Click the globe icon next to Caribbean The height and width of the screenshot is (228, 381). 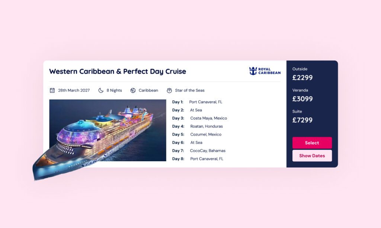click(132, 90)
